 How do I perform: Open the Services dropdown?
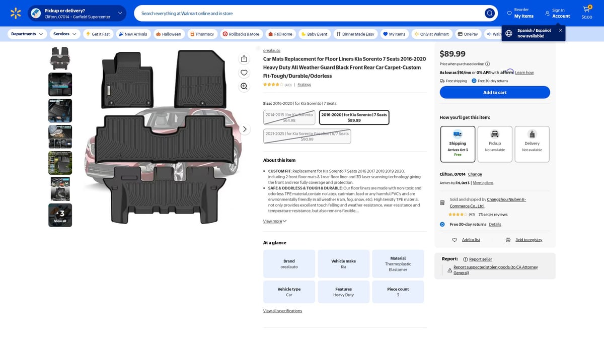[65, 34]
